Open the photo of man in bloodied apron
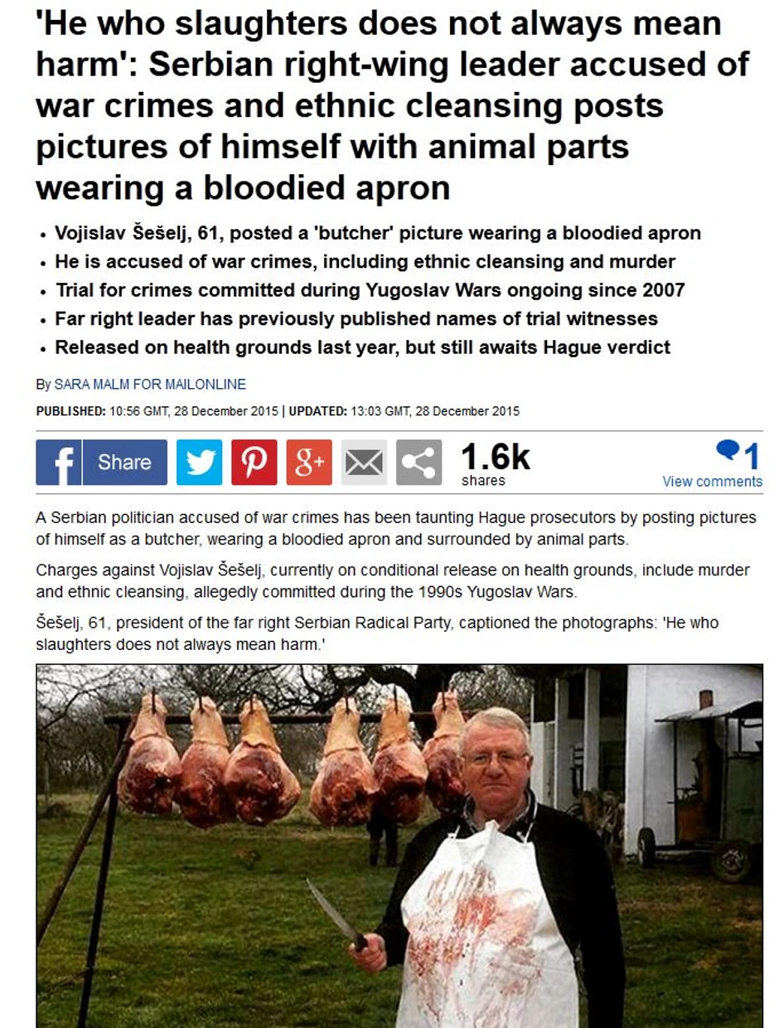 [399, 846]
